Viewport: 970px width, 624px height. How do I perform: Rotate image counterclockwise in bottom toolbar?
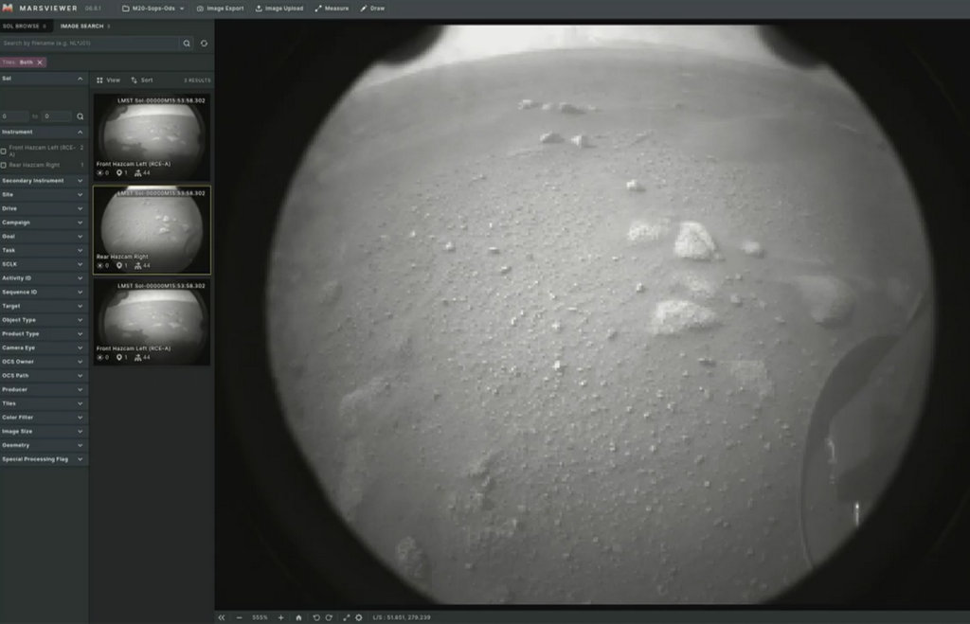click(316, 617)
